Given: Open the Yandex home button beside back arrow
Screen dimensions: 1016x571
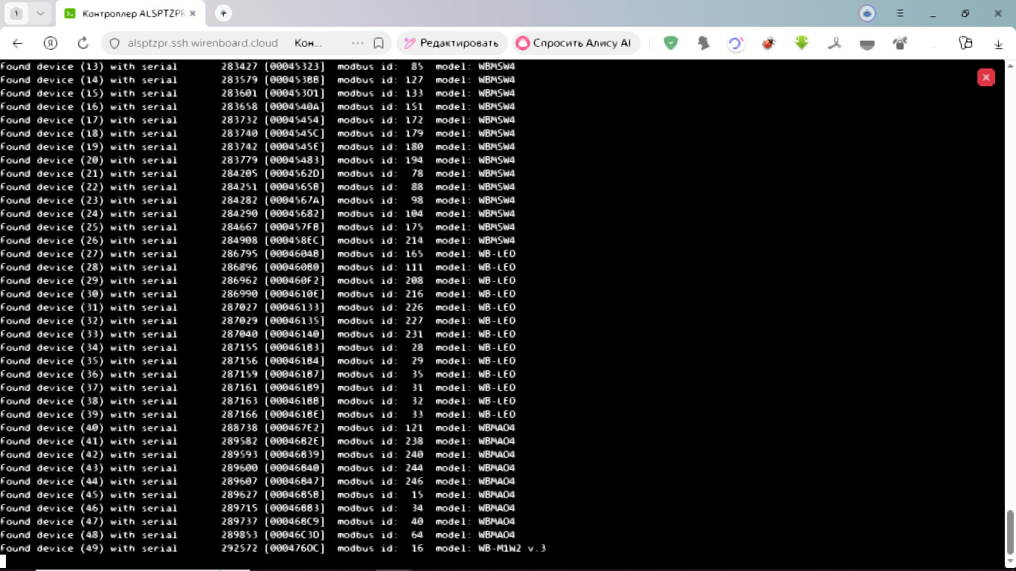Looking at the screenshot, I should click(51, 43).
